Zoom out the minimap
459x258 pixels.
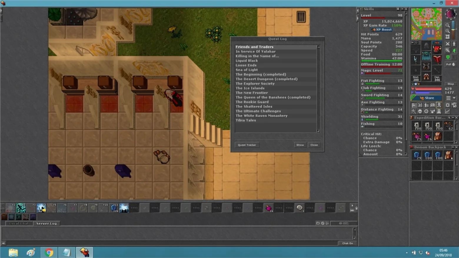coord(448,25)
